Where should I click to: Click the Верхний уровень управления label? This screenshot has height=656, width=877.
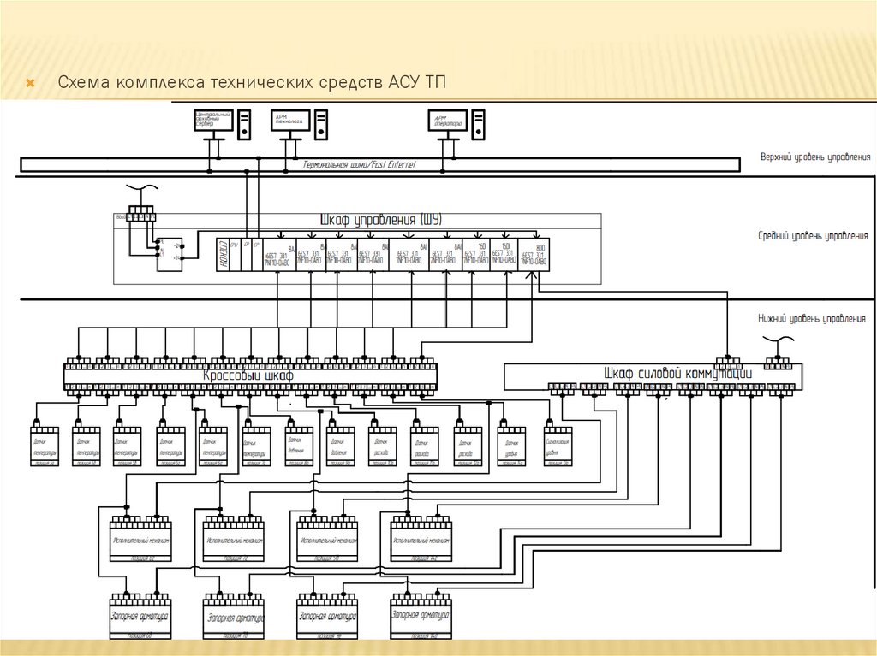pyautogui.click(x=814, y=157)
